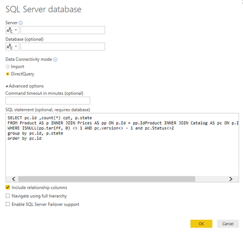The width and height of the screenshot is (243, 233).
Task: Click the SQL scrollbar right arrow
Action: coord(231,179)
